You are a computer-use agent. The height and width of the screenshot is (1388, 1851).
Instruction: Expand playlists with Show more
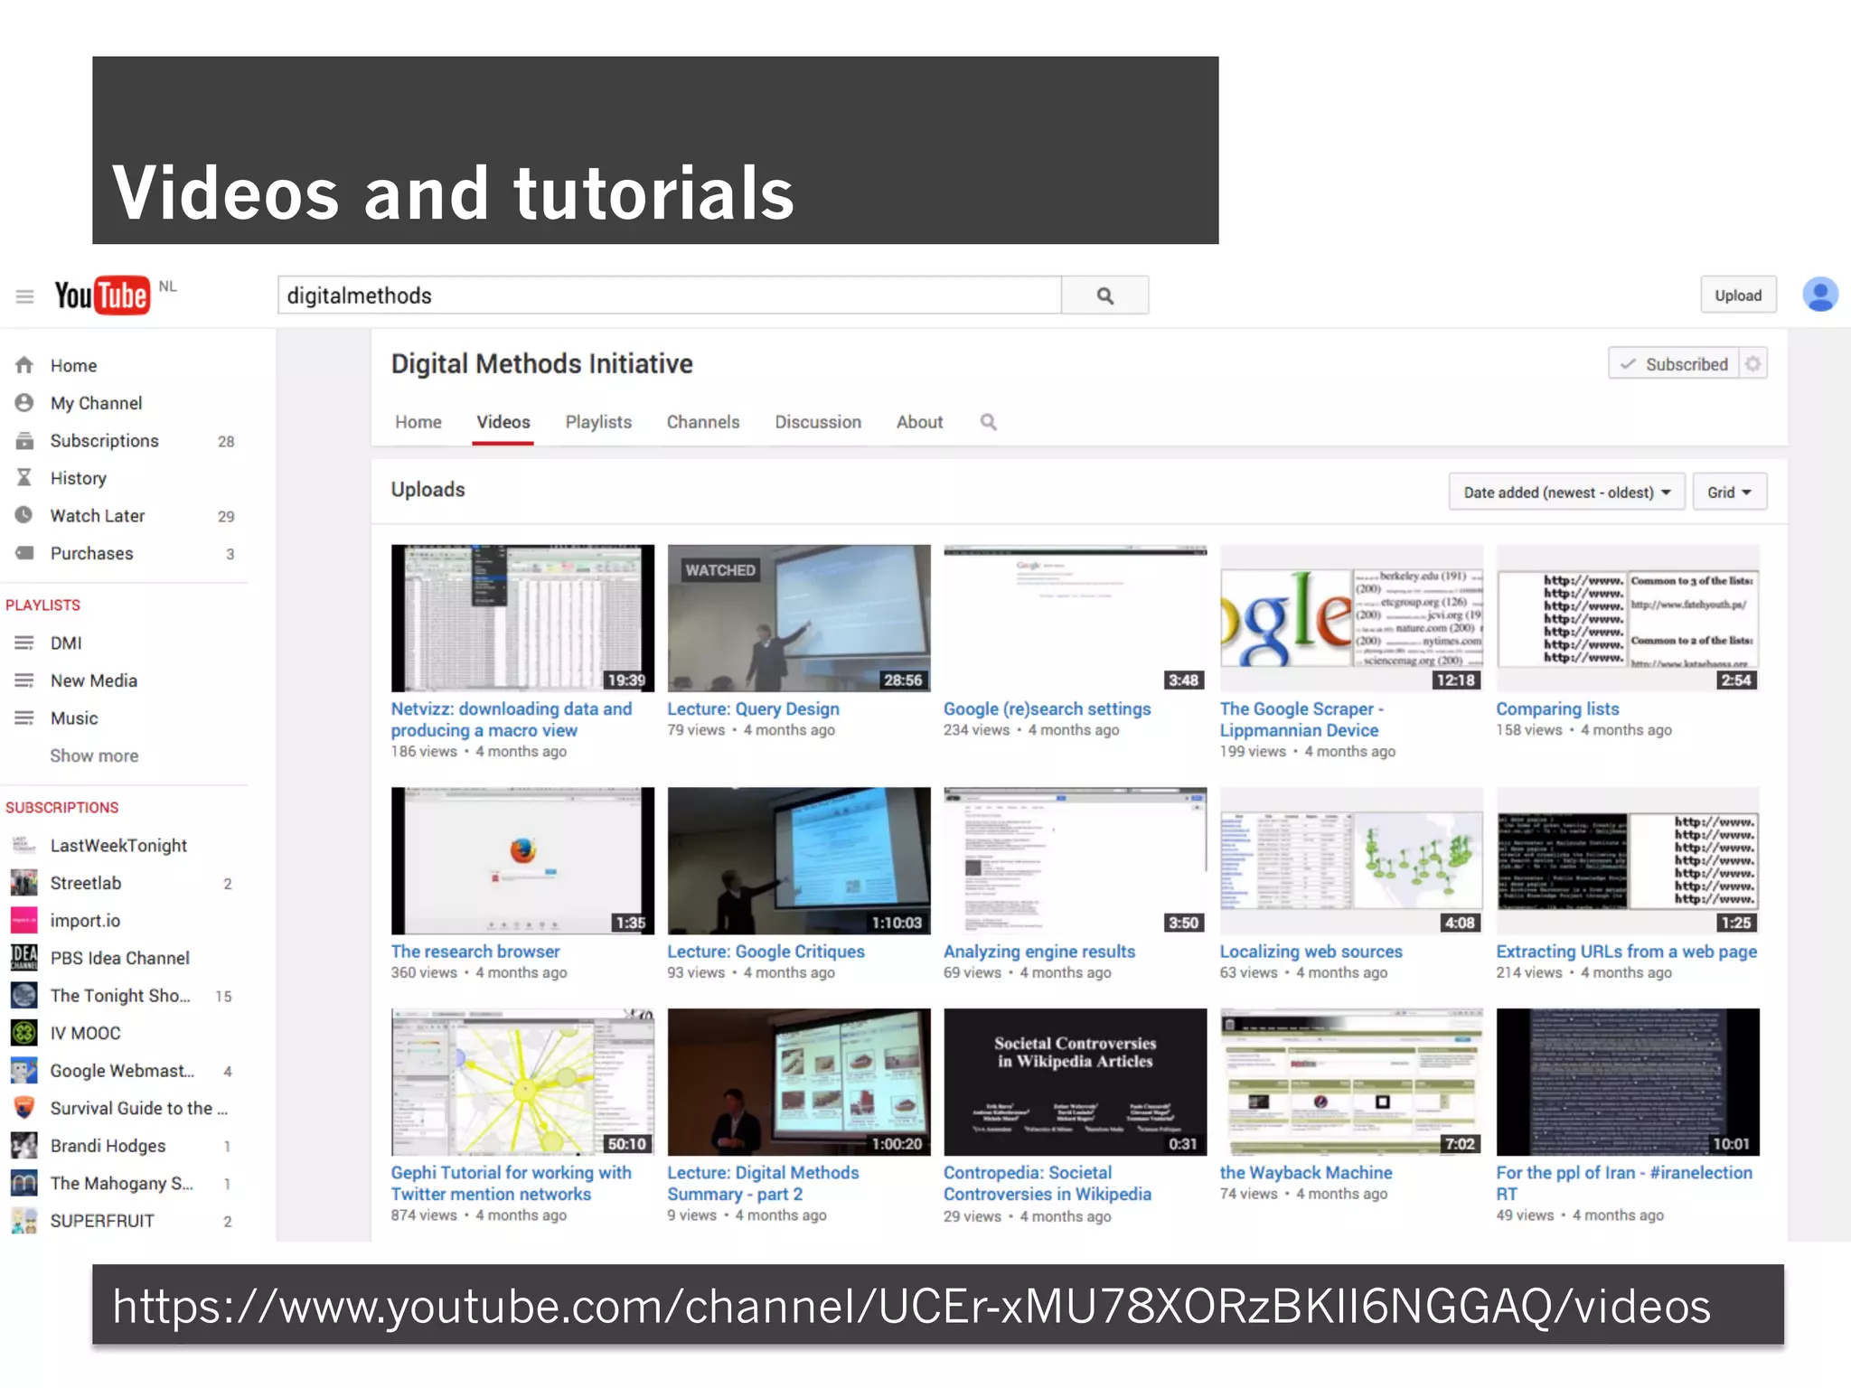pyautogui.click(x=94, y=755)
